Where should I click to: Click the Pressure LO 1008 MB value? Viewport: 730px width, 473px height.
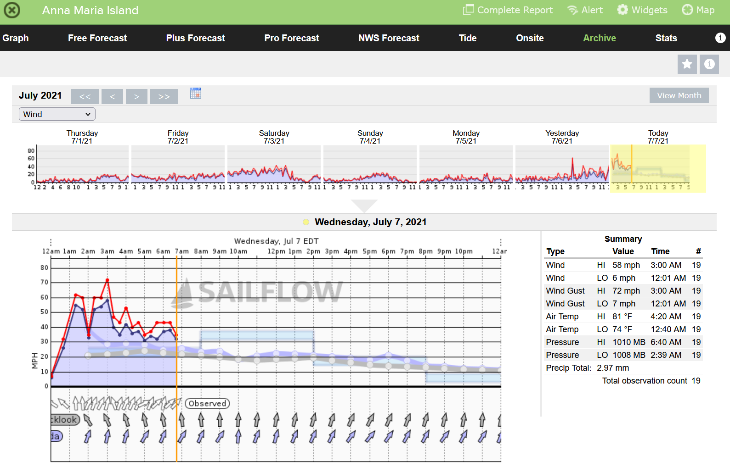tap(629, 355)
